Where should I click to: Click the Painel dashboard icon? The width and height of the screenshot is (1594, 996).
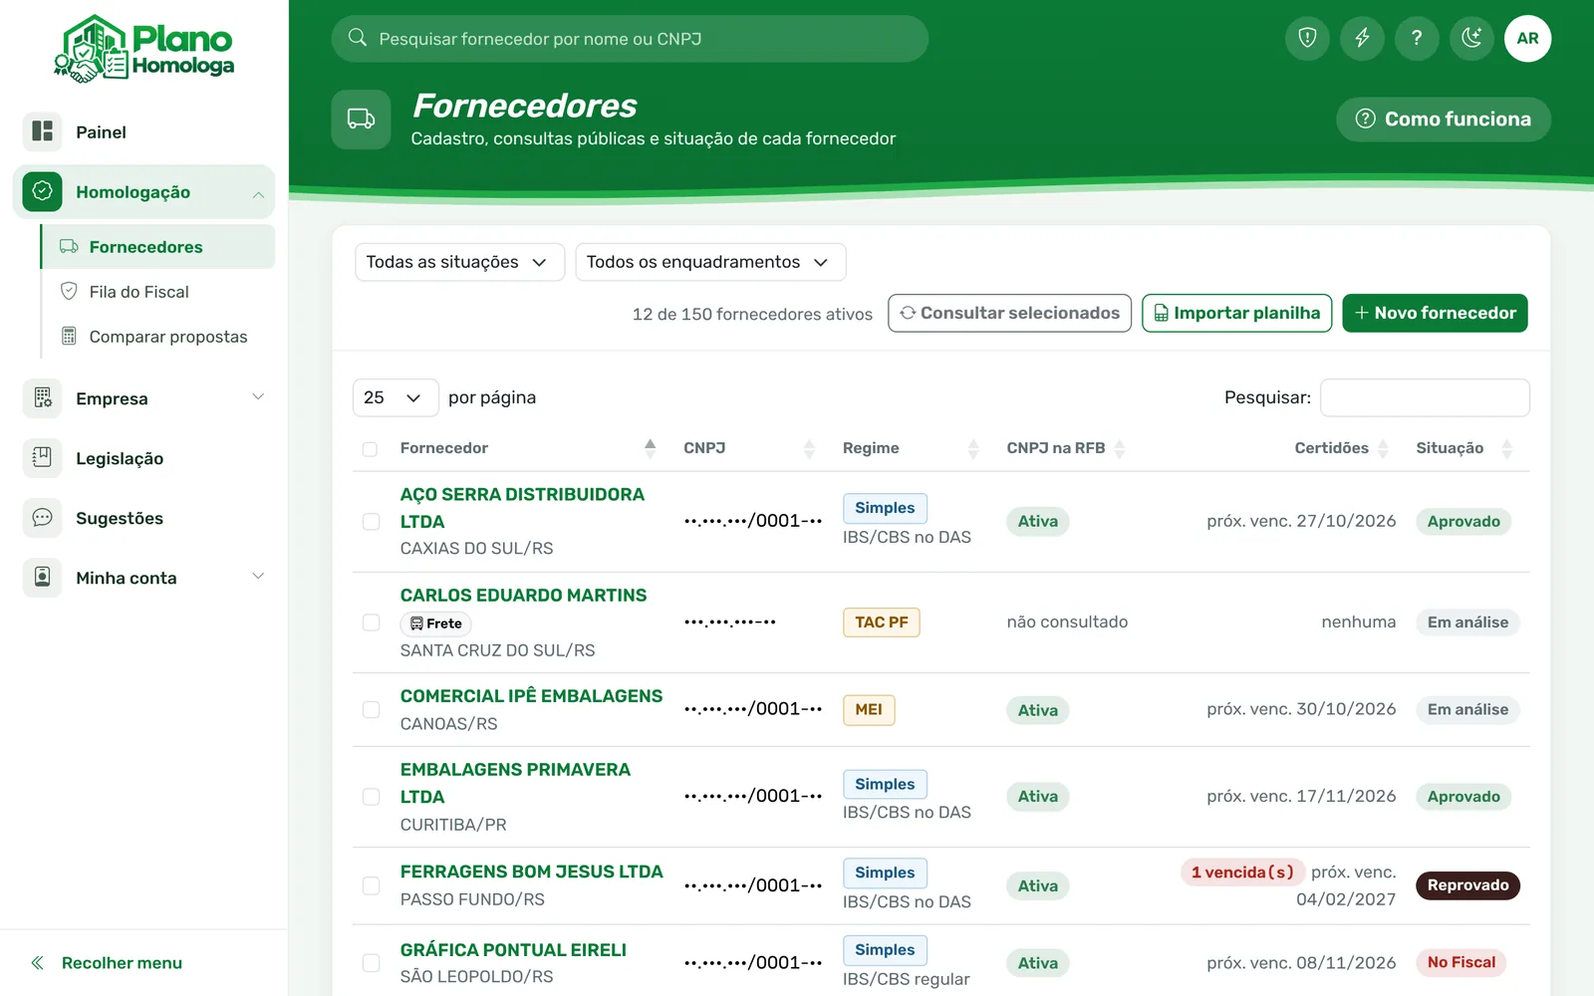(42, 131)
